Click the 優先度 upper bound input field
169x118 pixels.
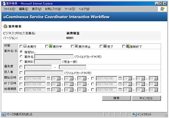point(72,67)
